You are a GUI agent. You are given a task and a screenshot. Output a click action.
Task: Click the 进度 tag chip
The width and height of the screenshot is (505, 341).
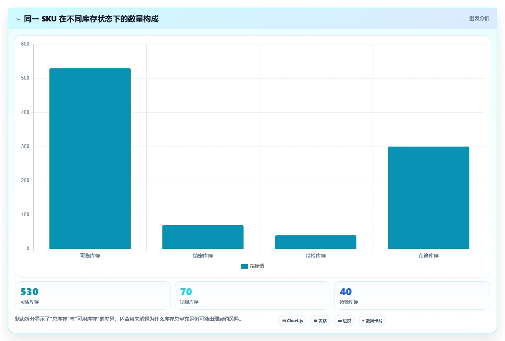tap(344, 321)
